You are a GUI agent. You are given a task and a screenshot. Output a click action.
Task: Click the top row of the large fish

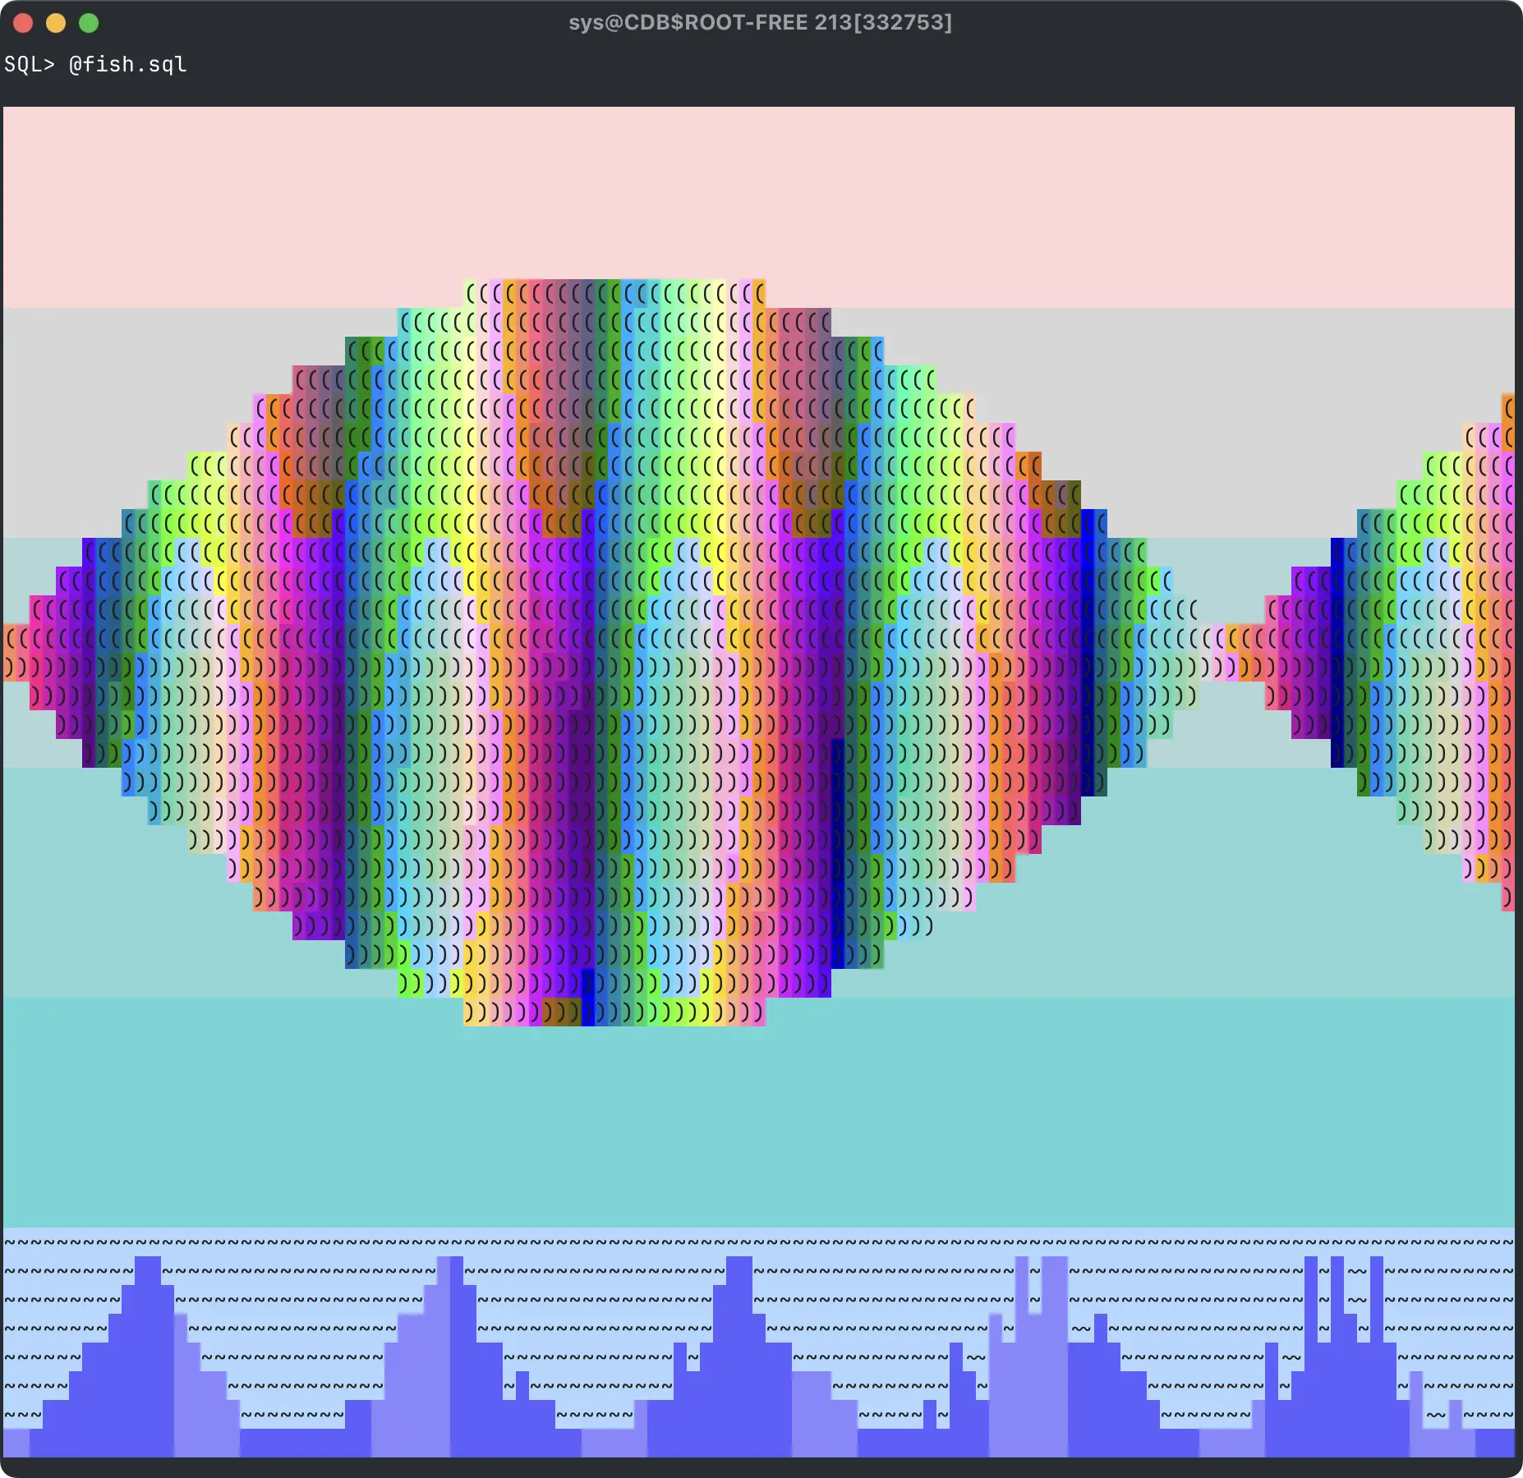coord(614,292)
